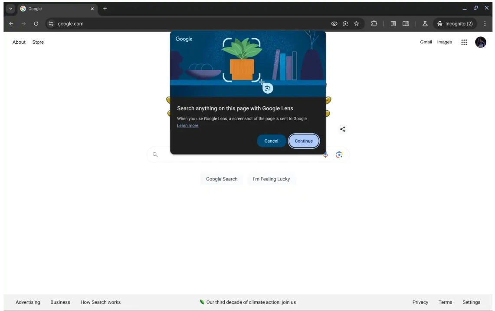The image size is (495, 311).
Task: Open reading mode with the book icon
Action: pyautogui.click(x=405, y=23)
